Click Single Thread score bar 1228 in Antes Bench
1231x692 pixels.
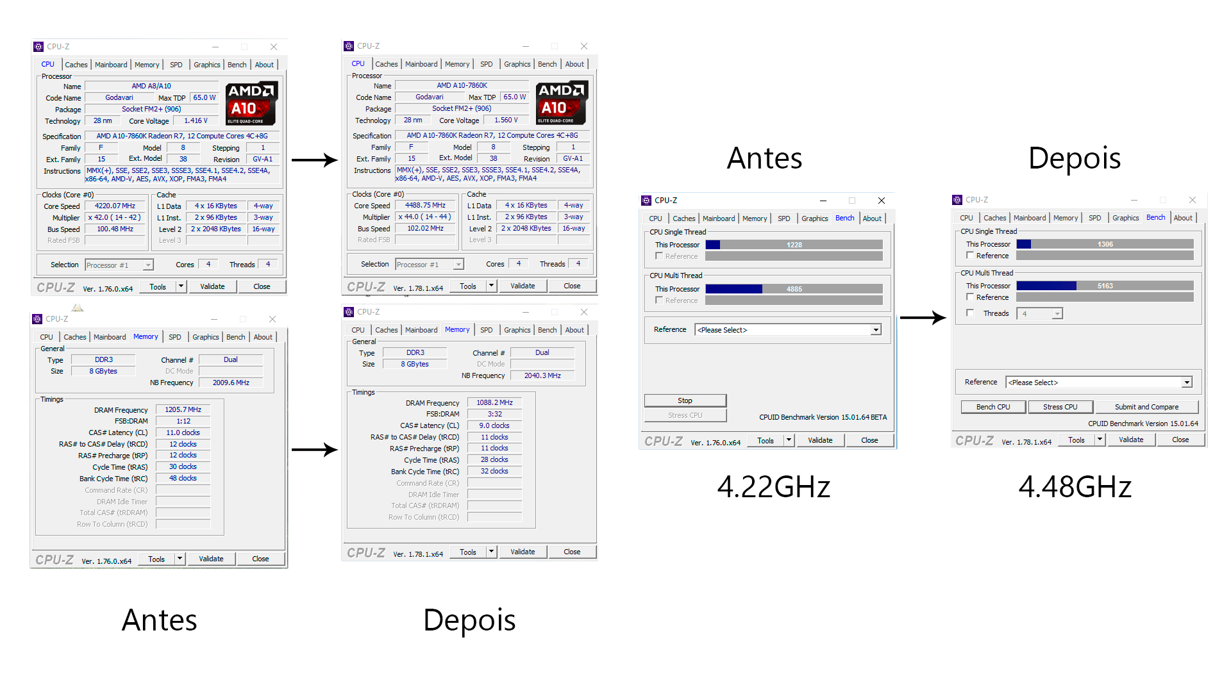794,245
